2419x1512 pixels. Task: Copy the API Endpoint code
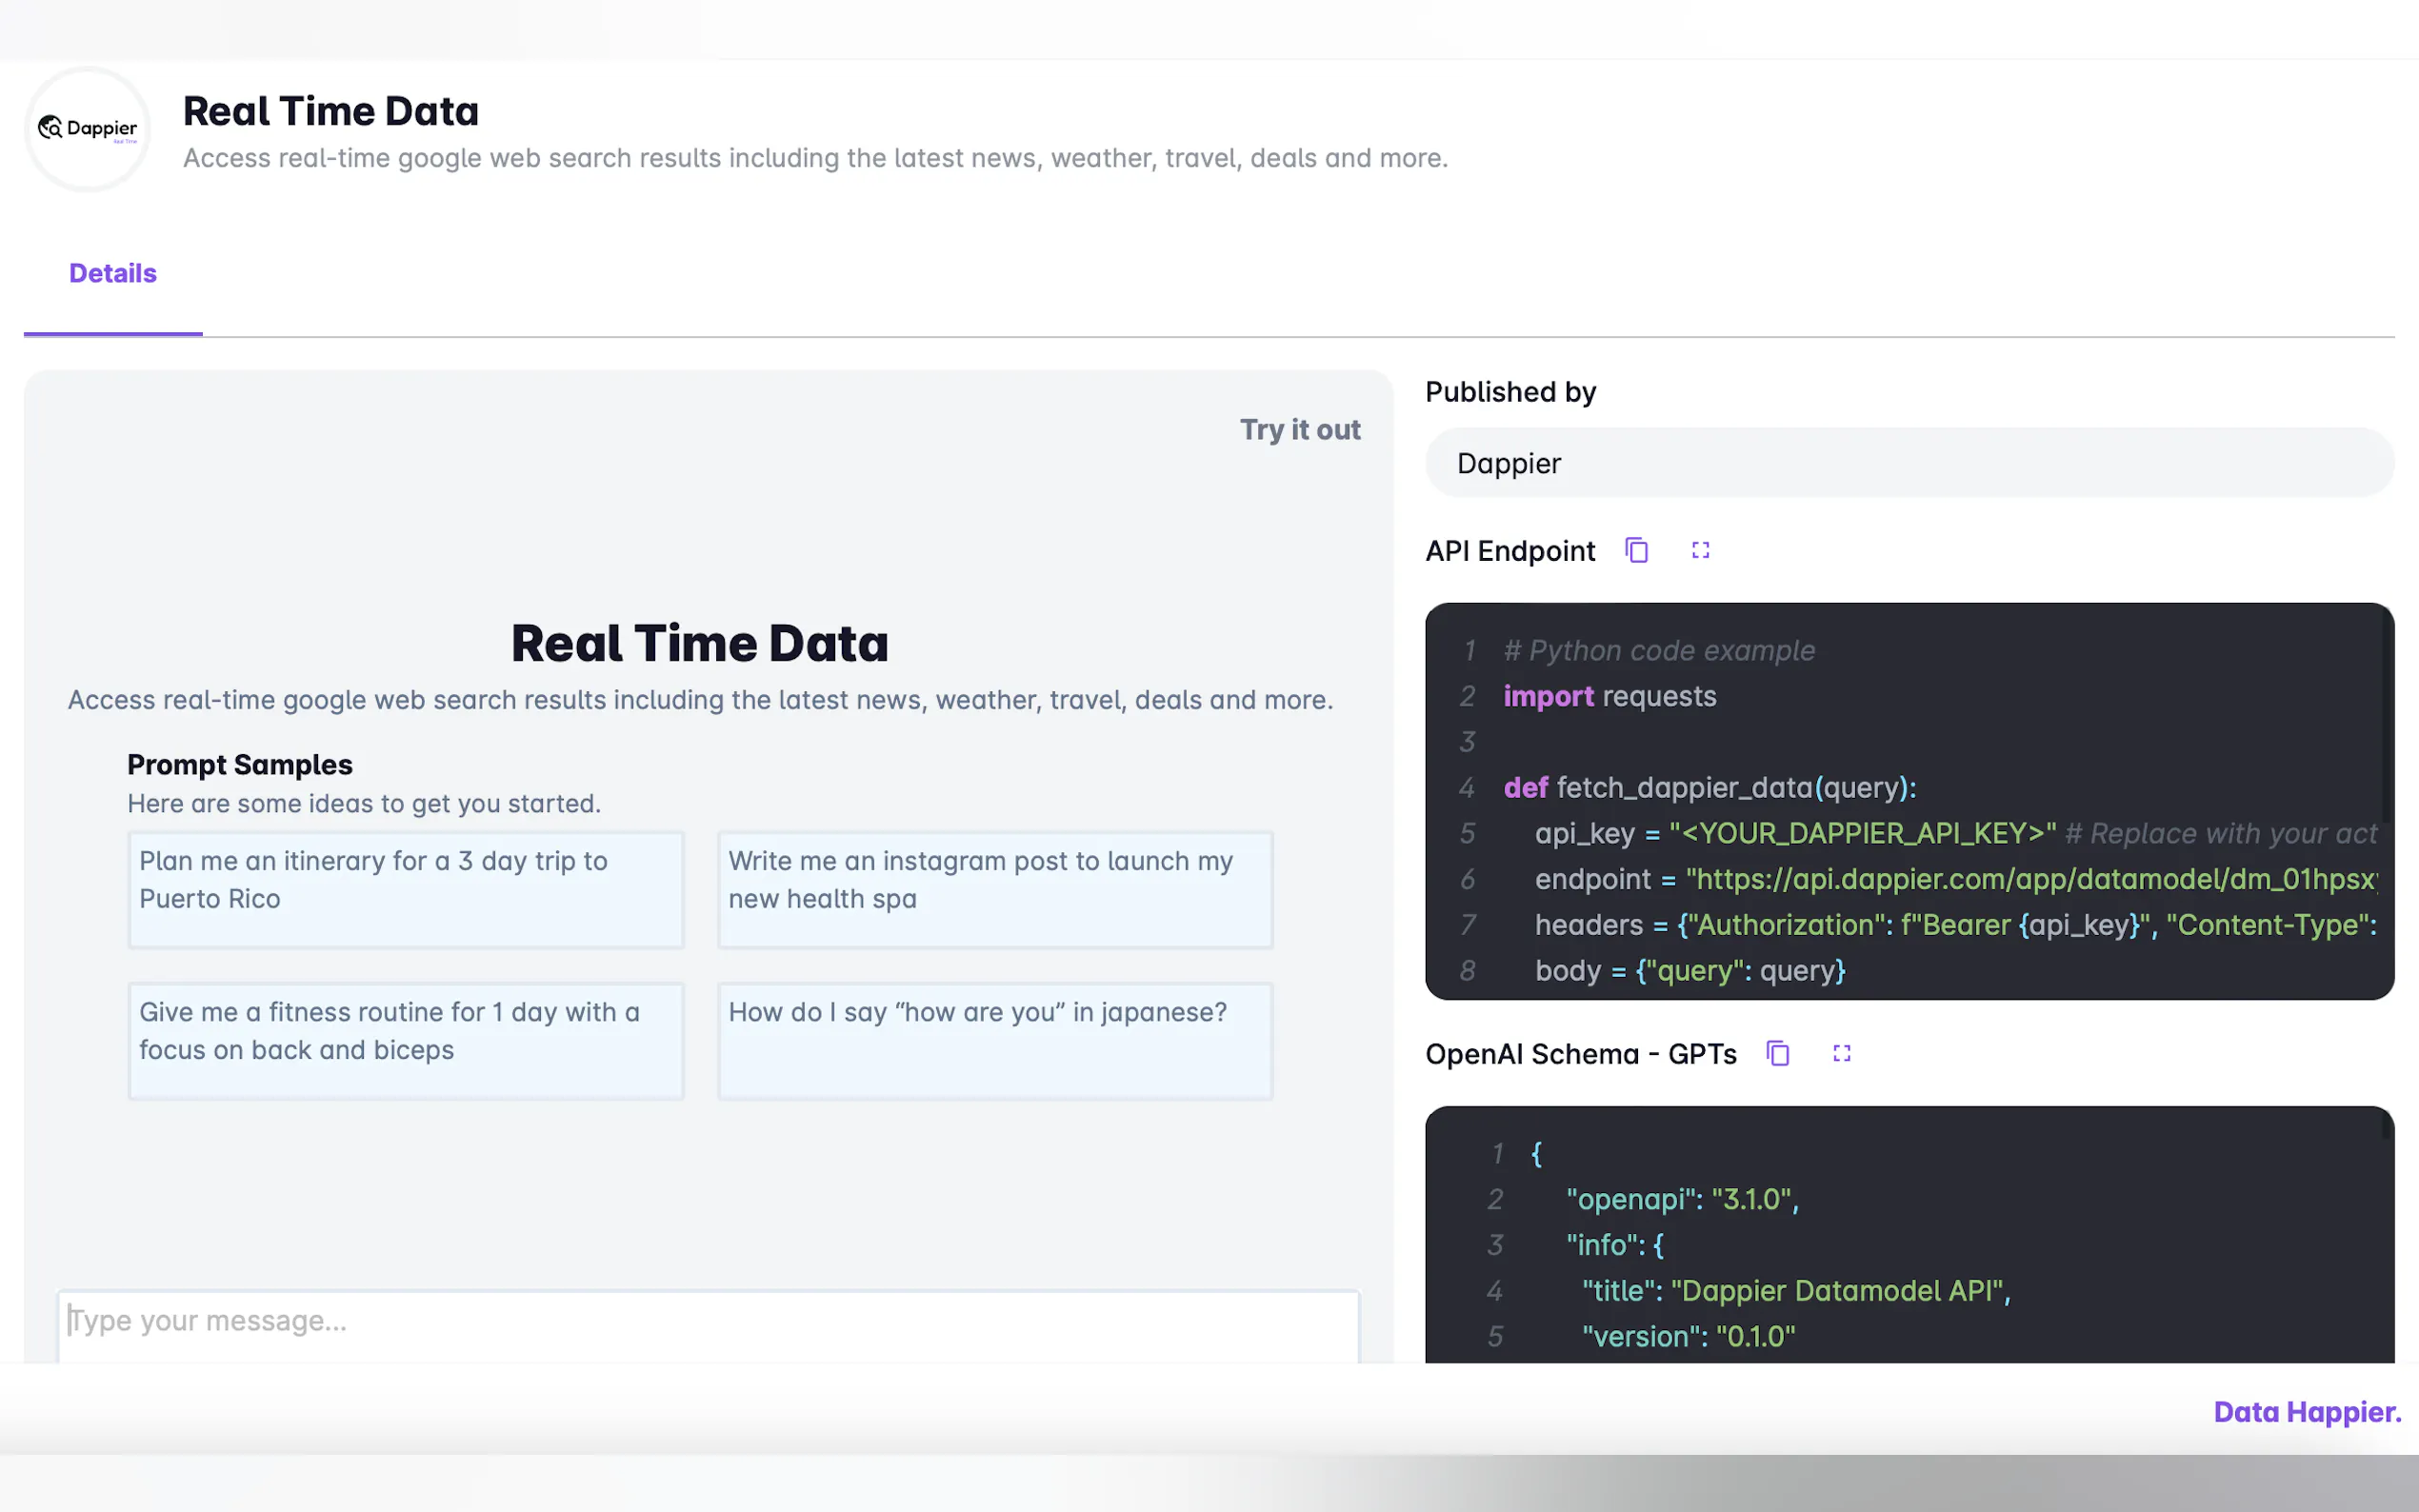pyautogui.click(x=1636, y=551)
